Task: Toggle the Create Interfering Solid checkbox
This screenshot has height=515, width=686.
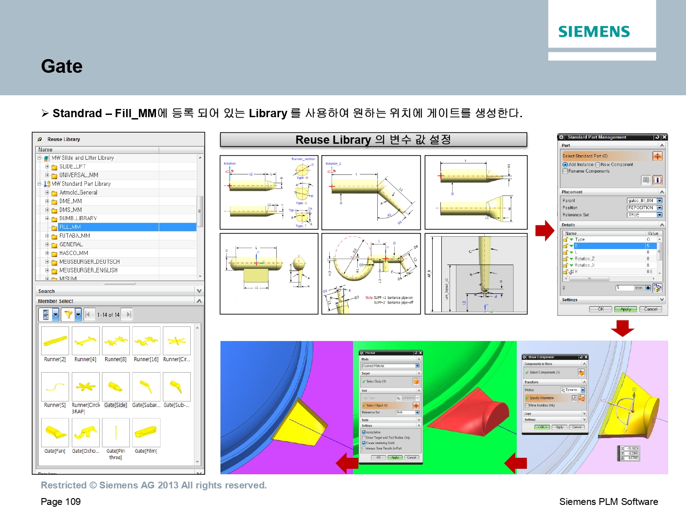Action: [x=364, y=443]
